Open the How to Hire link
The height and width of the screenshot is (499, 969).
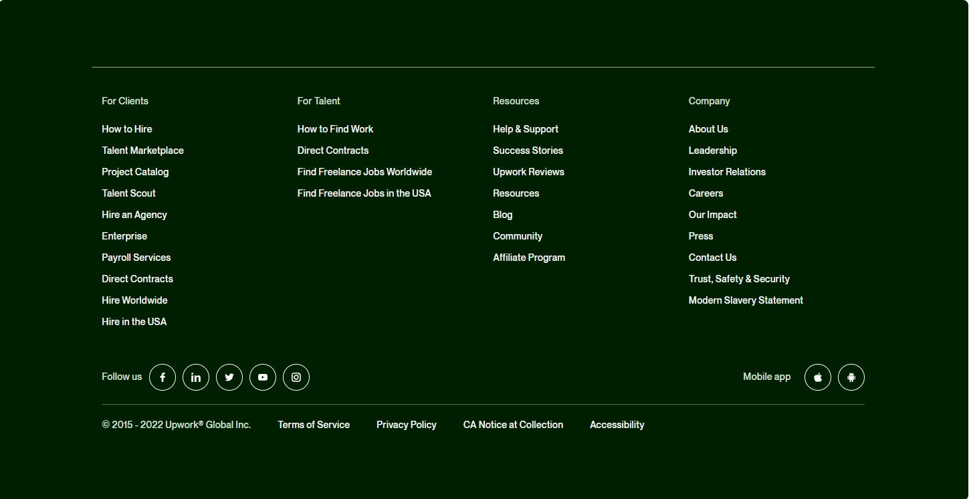[x=127, y=129]
